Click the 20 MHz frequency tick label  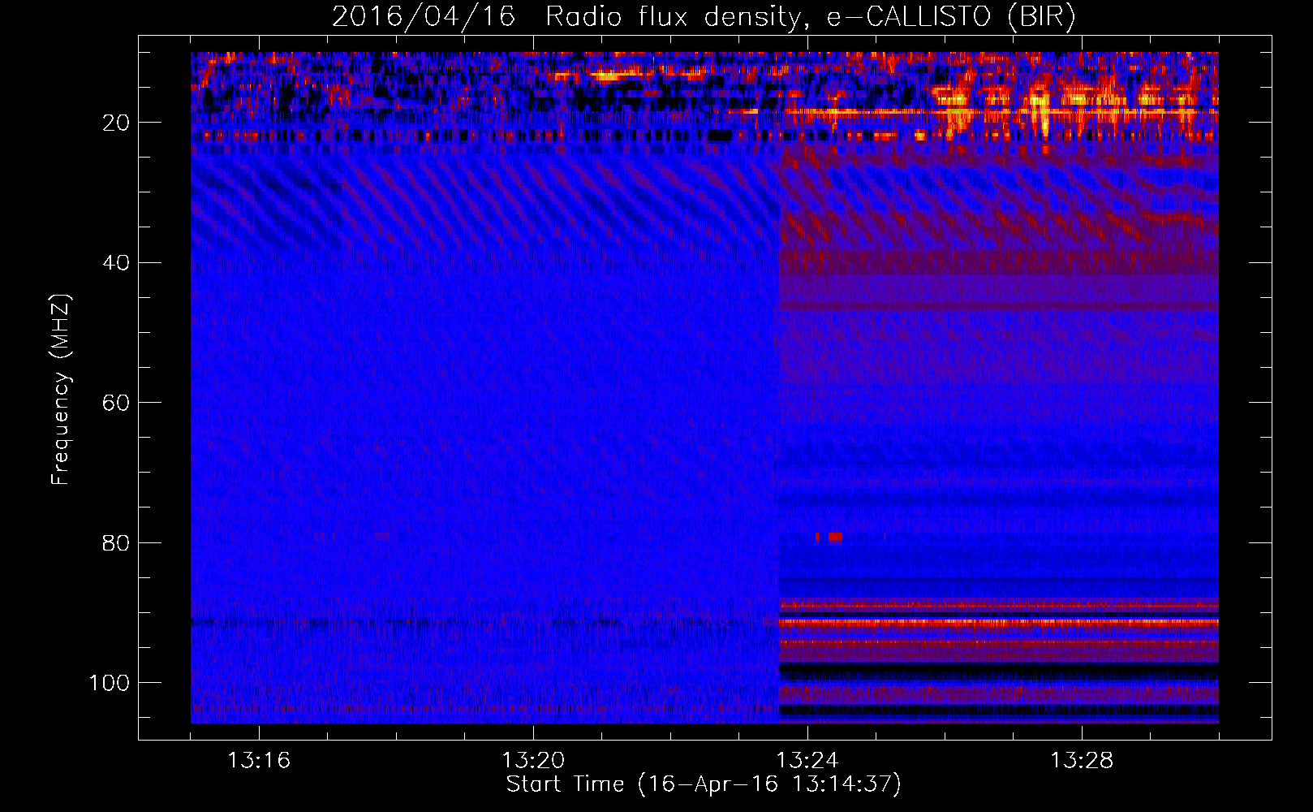point(116,123)
